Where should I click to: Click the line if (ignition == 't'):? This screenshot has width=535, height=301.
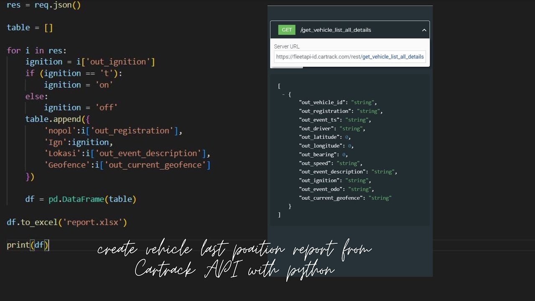pos(74,73)
